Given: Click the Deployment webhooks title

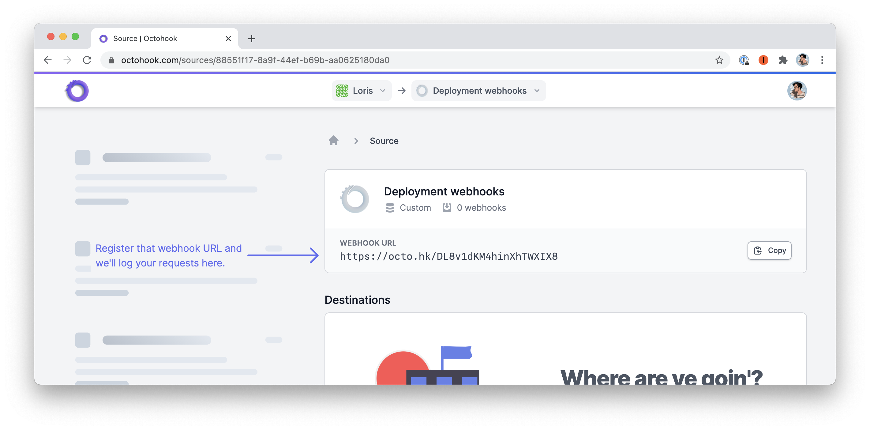Looking at the screenshot, I should [x=444, y=191].
